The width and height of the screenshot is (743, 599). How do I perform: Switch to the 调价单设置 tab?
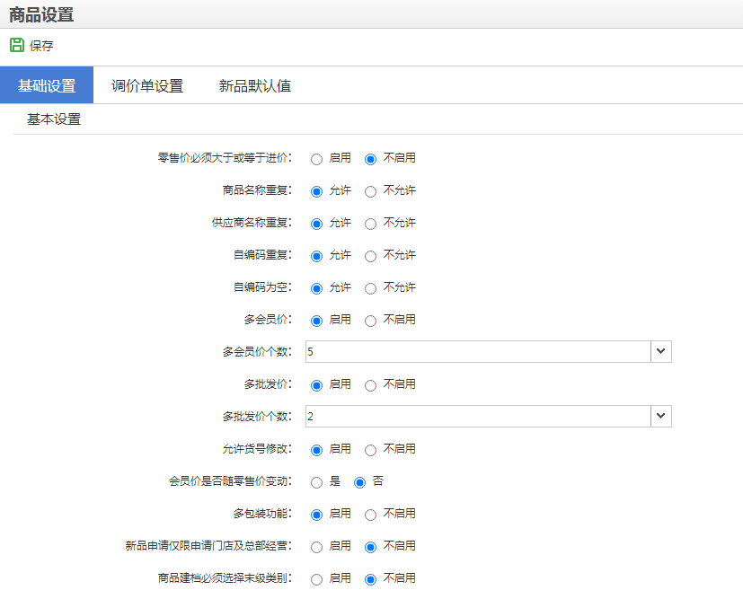(x=147, y=86)
